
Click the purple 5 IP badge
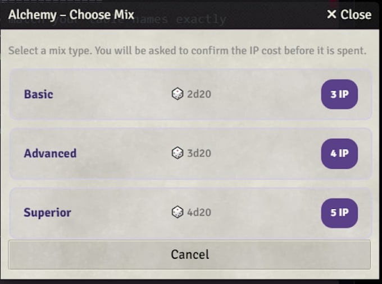(x=339, y=213)
